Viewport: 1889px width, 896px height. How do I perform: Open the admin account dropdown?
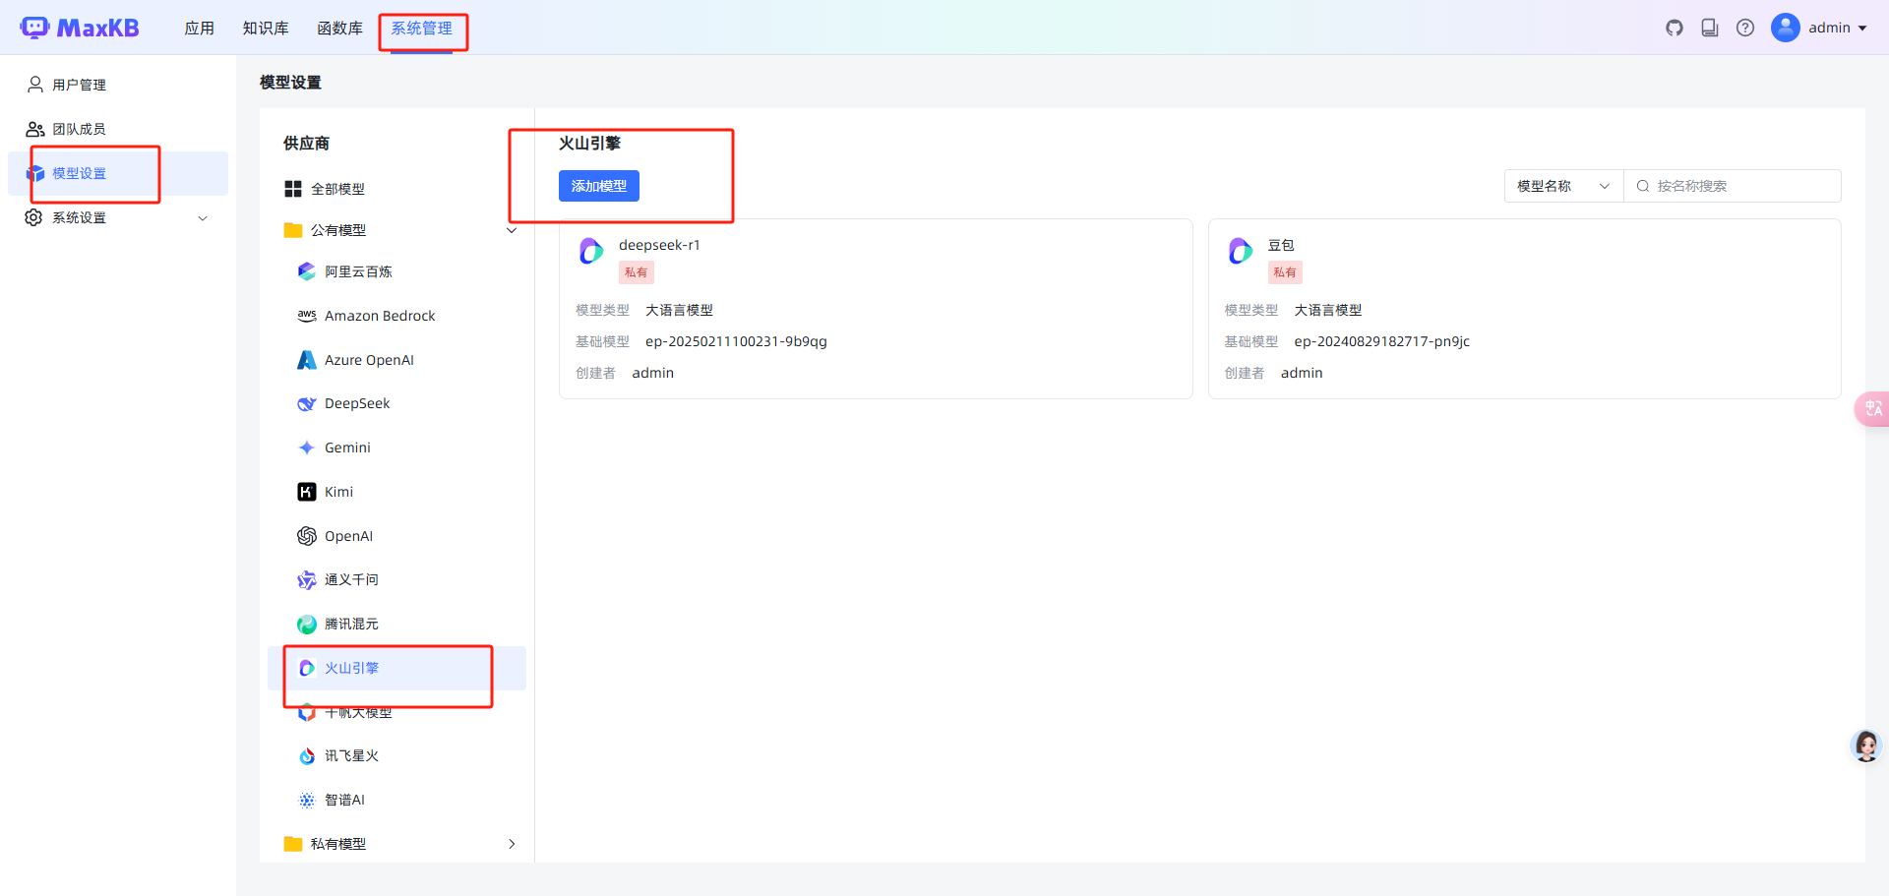click(1838, 28)
